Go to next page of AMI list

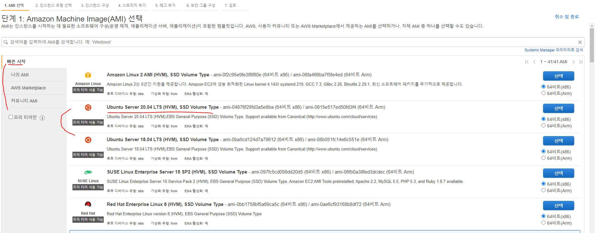(573, 62)
